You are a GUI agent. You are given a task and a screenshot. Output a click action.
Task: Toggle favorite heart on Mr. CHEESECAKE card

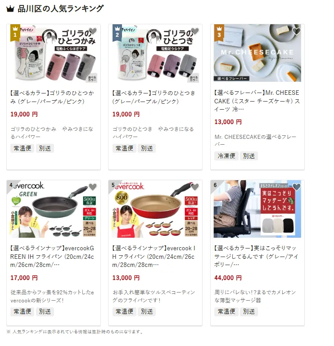(x=297, y=31)
